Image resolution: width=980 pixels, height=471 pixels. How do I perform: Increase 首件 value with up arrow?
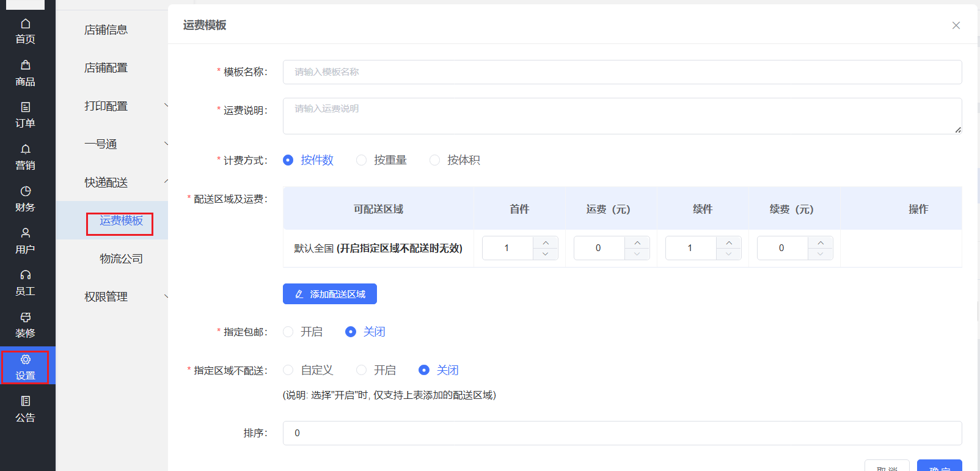[546, 243]
